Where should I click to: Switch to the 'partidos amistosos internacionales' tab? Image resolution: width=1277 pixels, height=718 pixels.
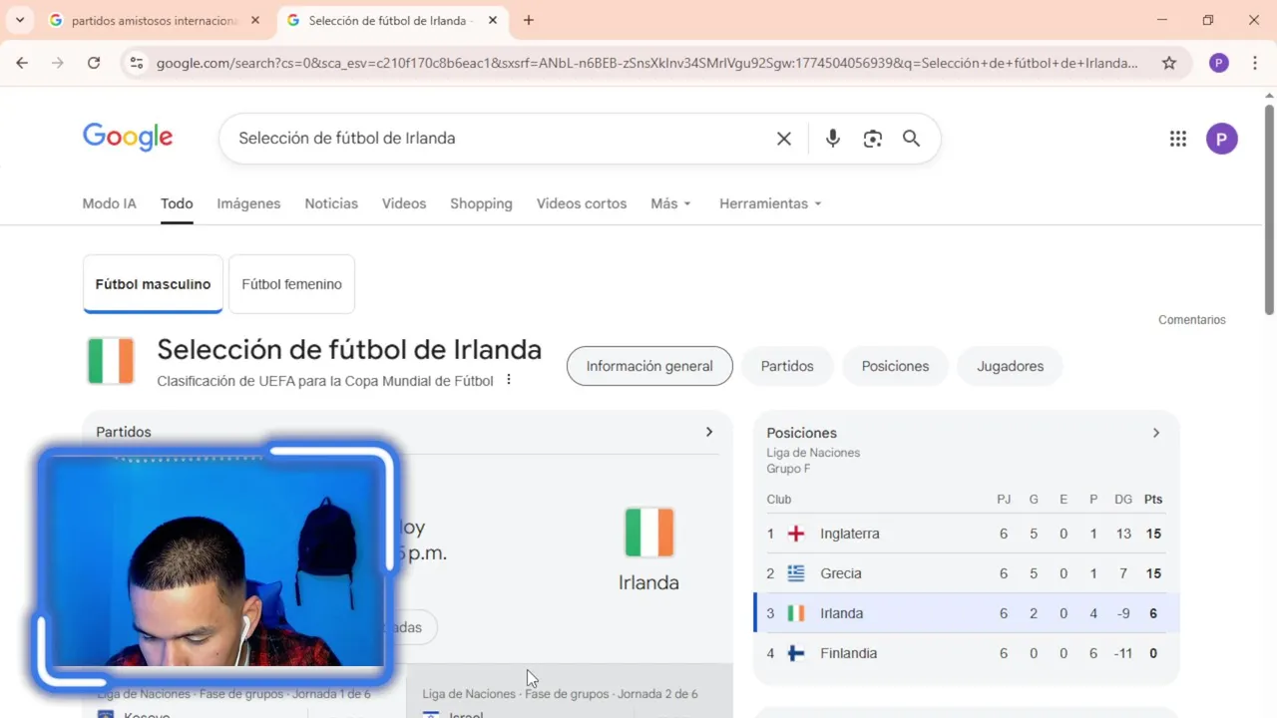tap(155, 20)
